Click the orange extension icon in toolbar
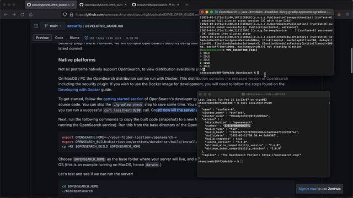Viewport: 353px width, 198px height. point(339,15)
